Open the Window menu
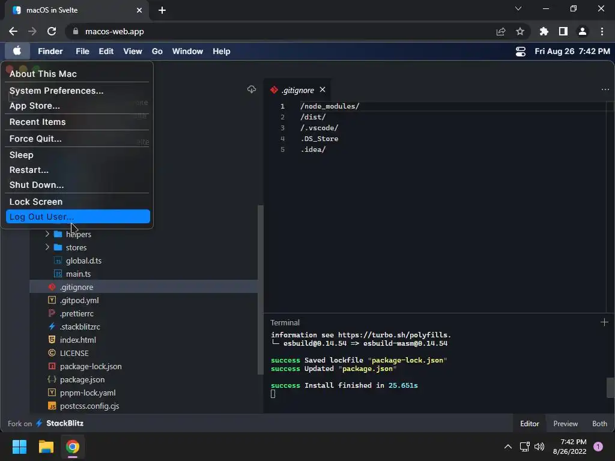 187,52
